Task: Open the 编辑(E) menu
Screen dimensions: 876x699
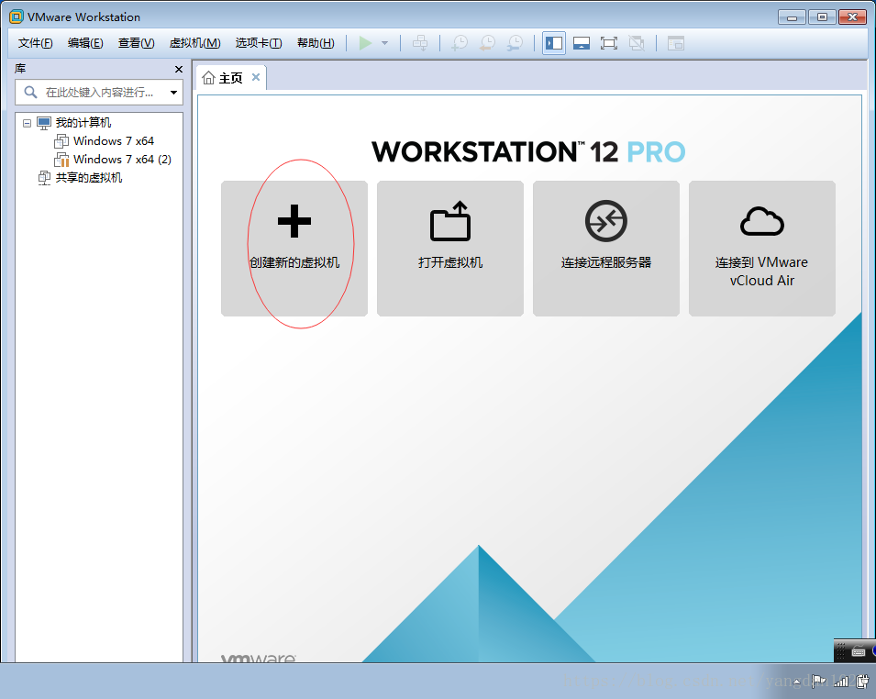Action: point(85,43)
